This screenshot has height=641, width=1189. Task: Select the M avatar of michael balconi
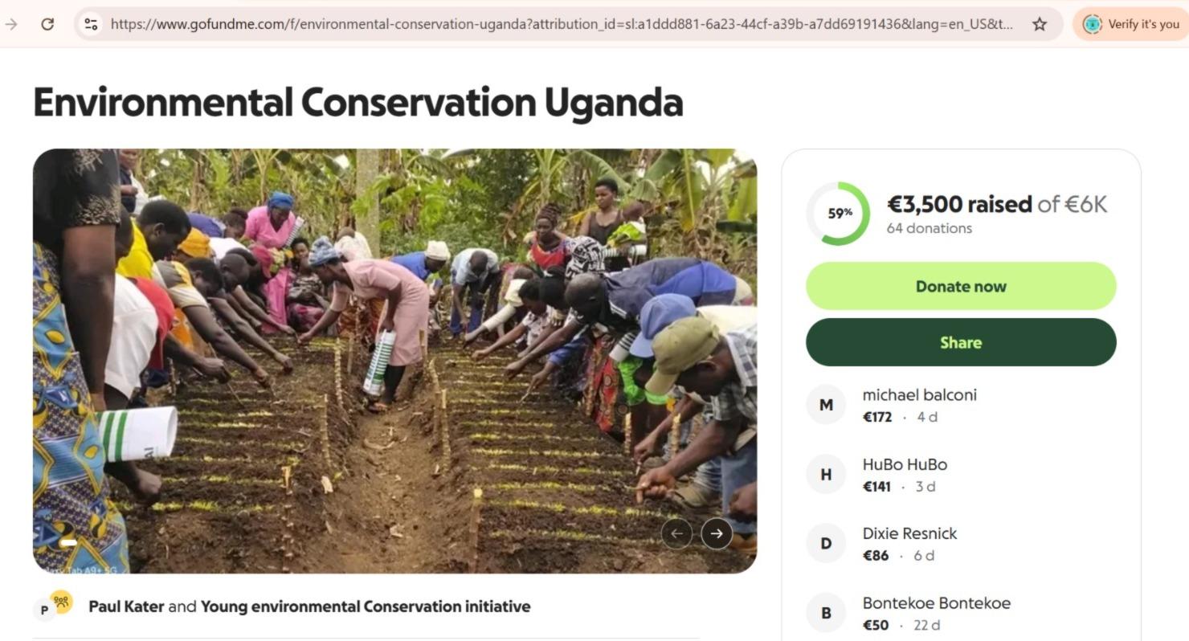click(x=826, y=405)
